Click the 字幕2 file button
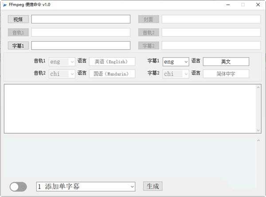266x197 pixels. (149, 46)
